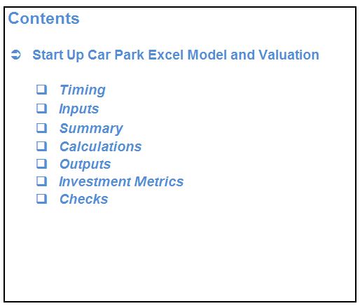Select the Outputs entry
Viewport: 360px width, 306px height.
pos(85,165)
